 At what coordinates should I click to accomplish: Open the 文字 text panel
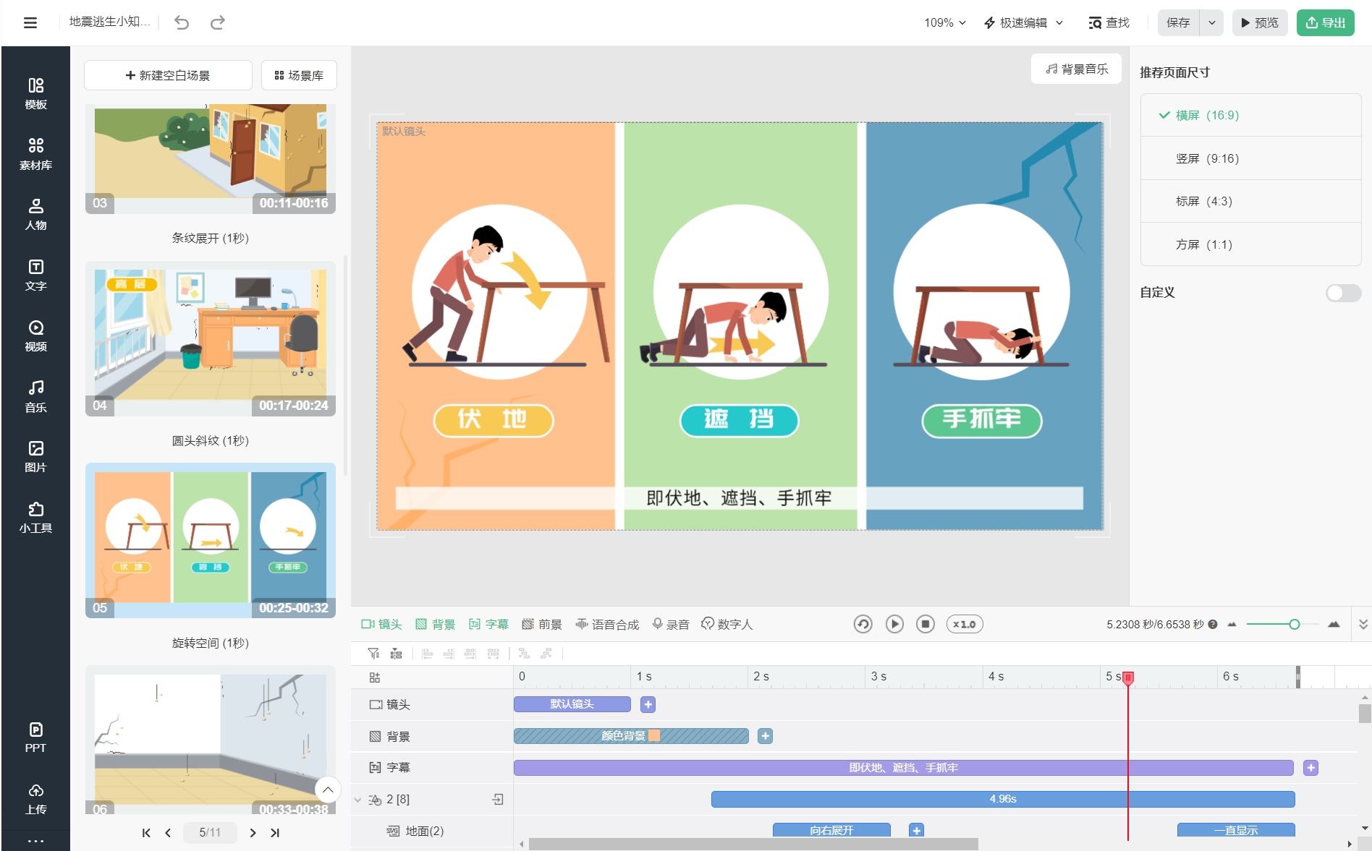pyautogui.click(x=35, y=275)
